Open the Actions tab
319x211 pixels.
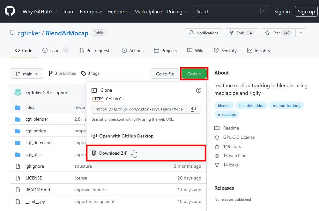click(x=133, y=51)
